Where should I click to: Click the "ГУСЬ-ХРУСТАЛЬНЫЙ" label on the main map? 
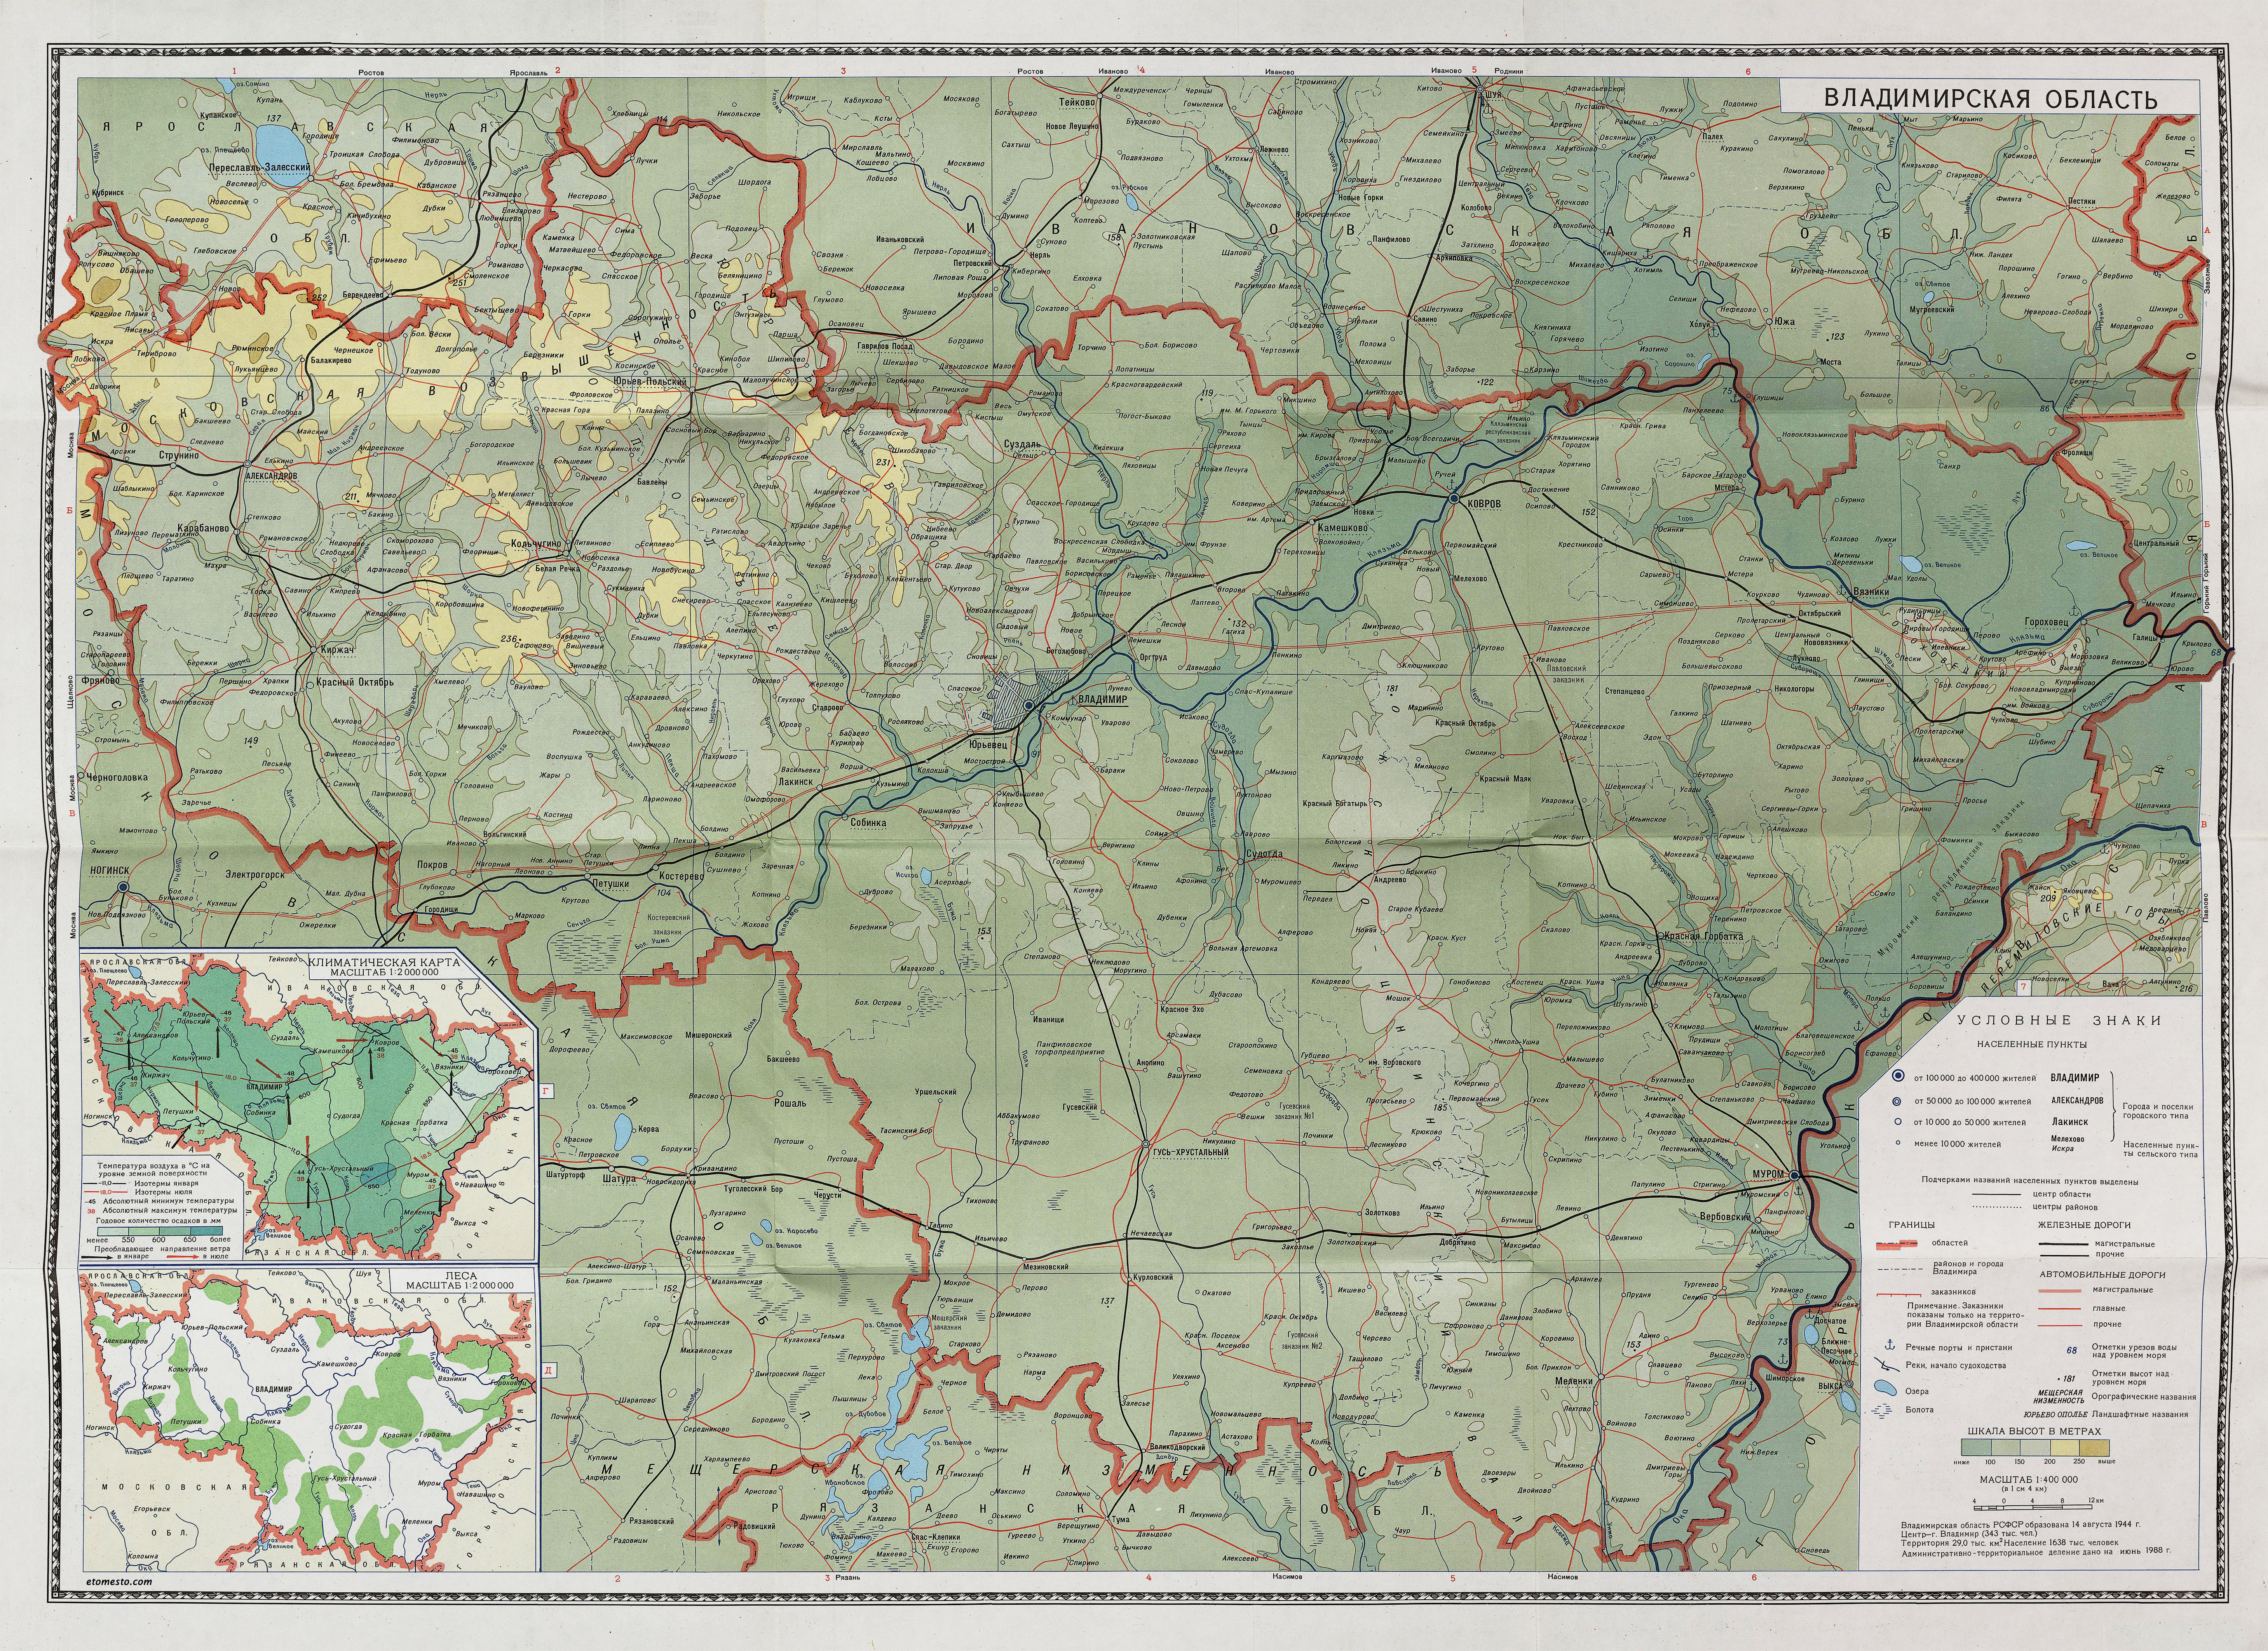tap(1191, 1152)
